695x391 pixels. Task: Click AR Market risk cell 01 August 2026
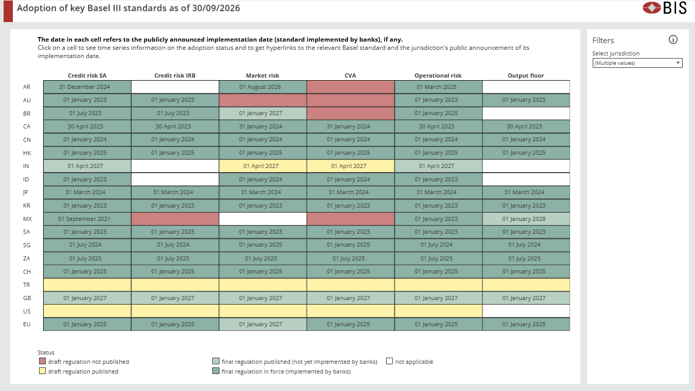click(263, 87)
